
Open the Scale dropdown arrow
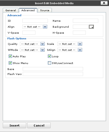[80, 44]
